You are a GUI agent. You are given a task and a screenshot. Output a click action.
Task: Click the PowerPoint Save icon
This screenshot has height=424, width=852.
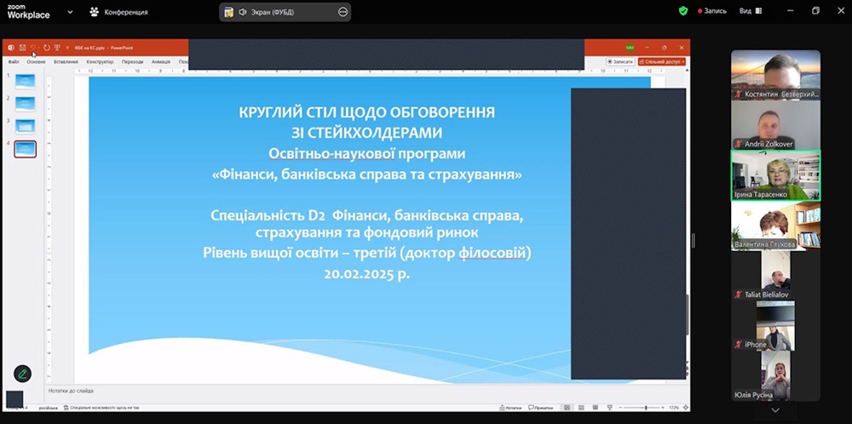point(23,48)
